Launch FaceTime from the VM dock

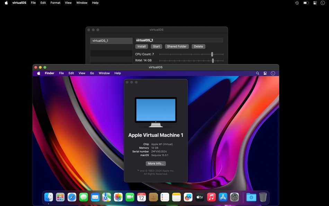pos(130,197)
